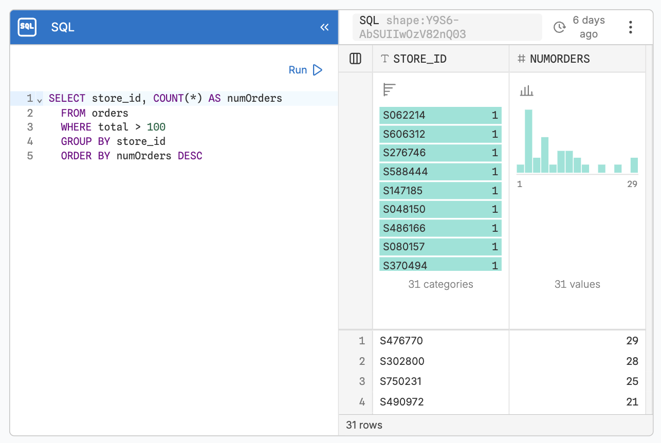
Task: Click the numOrders value 29
Action: (x=632, y=341)
